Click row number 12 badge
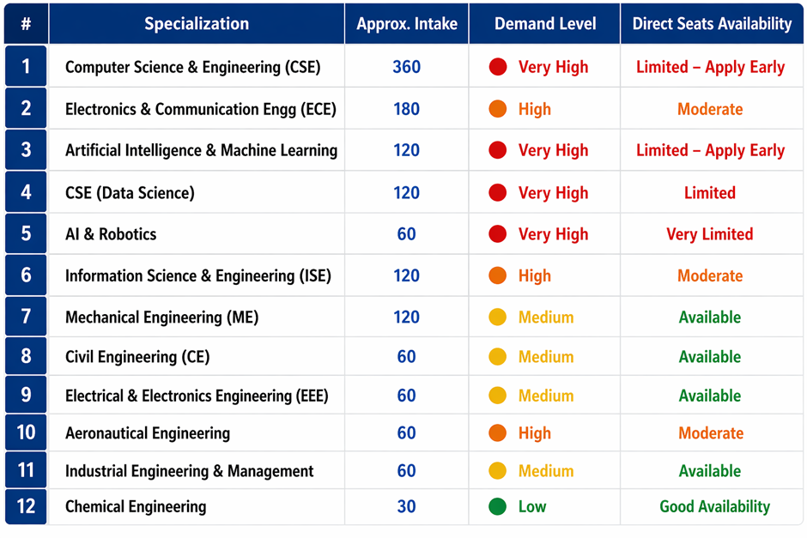Image resolution: width=807 pixels, height=538 pixels. coord(26,506)
